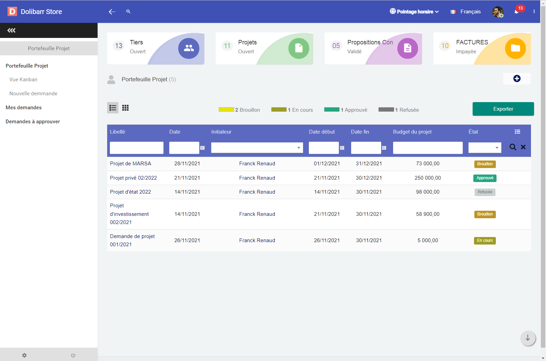This screenshot has height=361, width=546.
Task: Add a new project with the plus icon
Action: click(x=517, y=79)
